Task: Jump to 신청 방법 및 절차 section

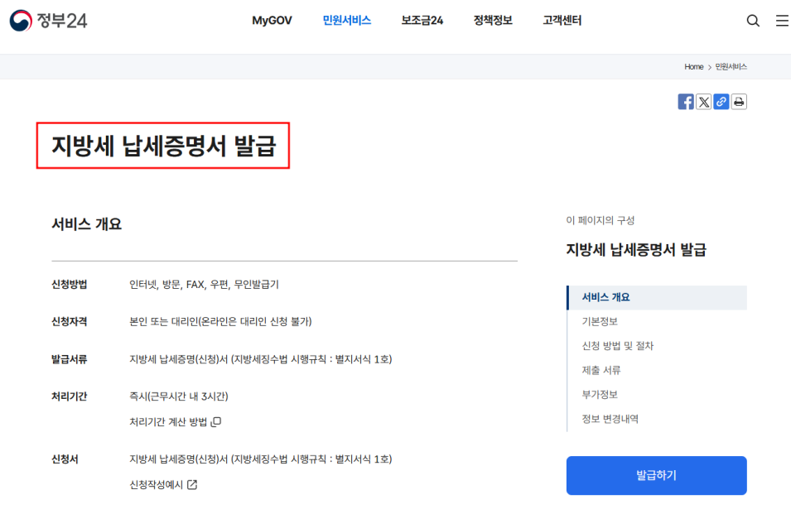Action: click(617, 346)
